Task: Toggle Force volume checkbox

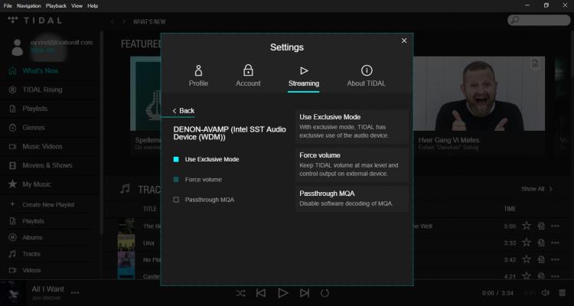Action: [176, 179]
